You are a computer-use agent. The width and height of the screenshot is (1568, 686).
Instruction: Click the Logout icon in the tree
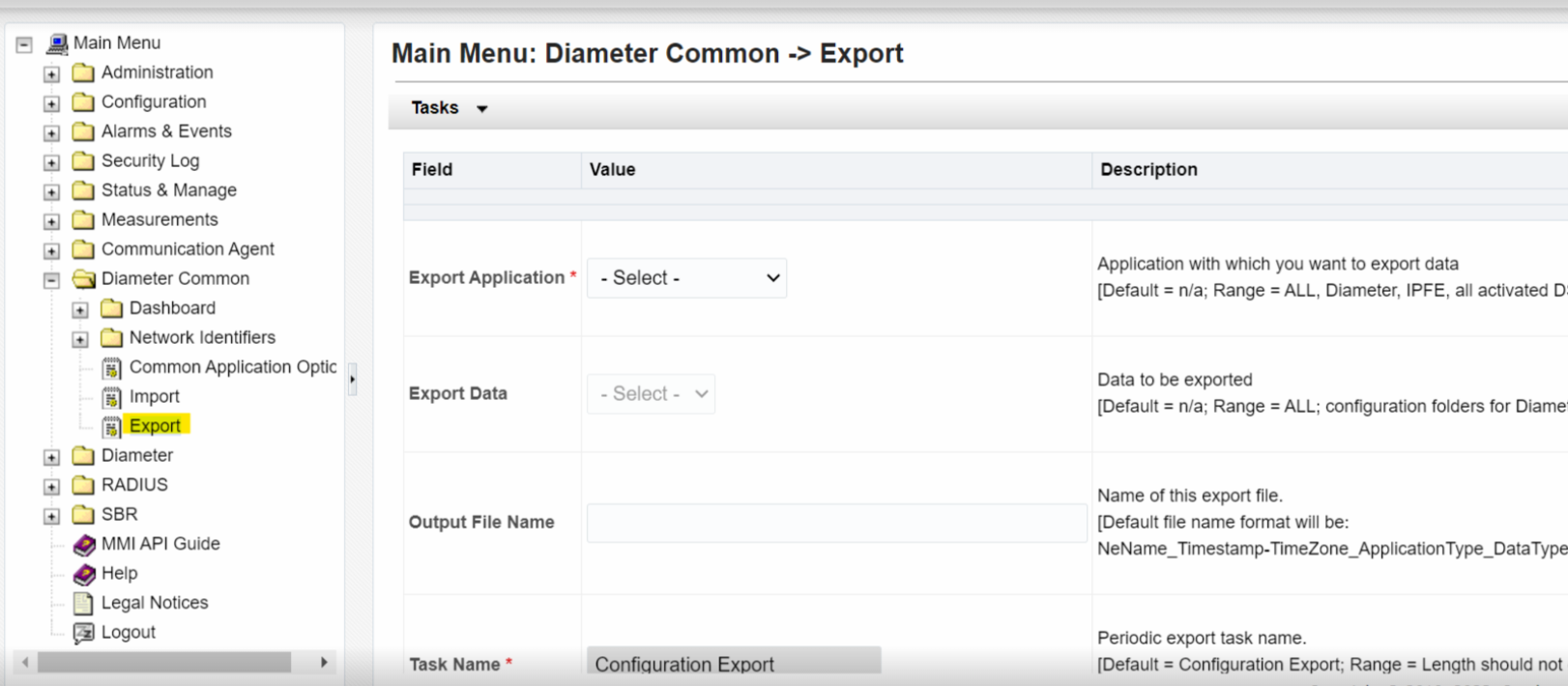click(84, 633)
